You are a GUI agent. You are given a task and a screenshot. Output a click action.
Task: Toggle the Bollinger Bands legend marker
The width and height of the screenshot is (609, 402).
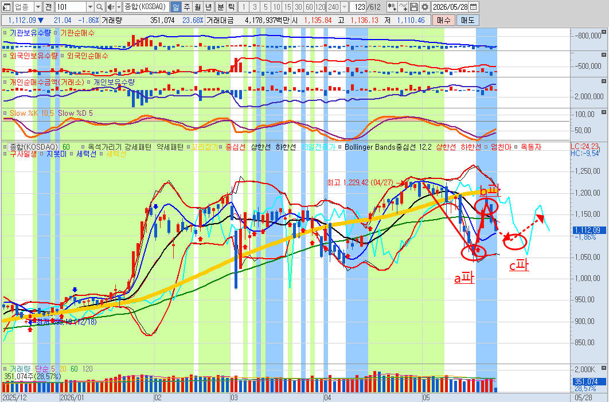340,147
